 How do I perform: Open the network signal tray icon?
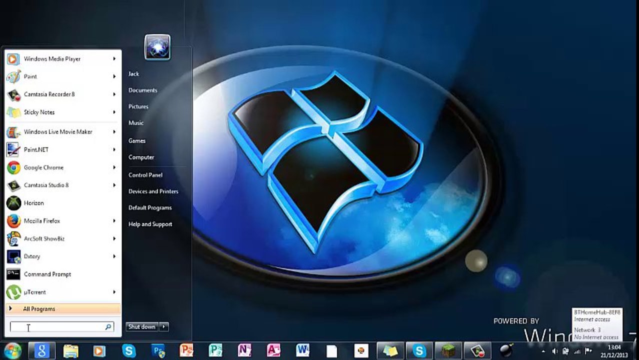[577, 351]
